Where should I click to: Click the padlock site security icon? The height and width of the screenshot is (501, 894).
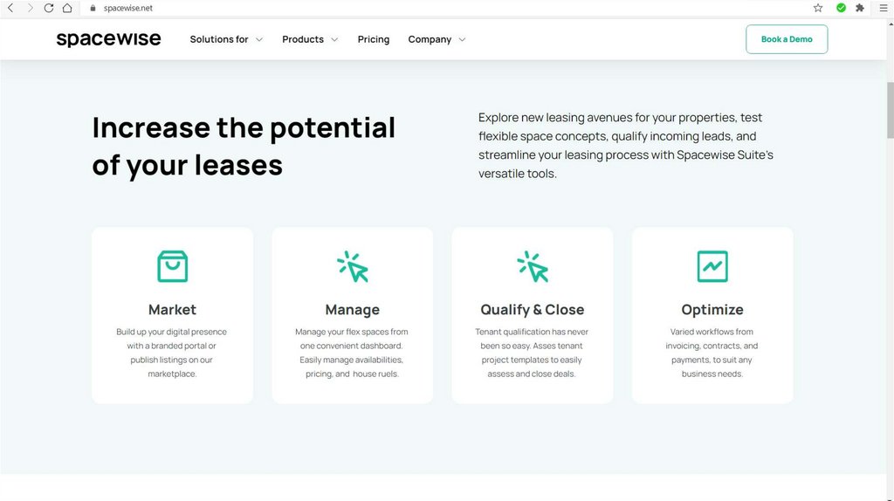pyautogui.click(x=93, y=8)
